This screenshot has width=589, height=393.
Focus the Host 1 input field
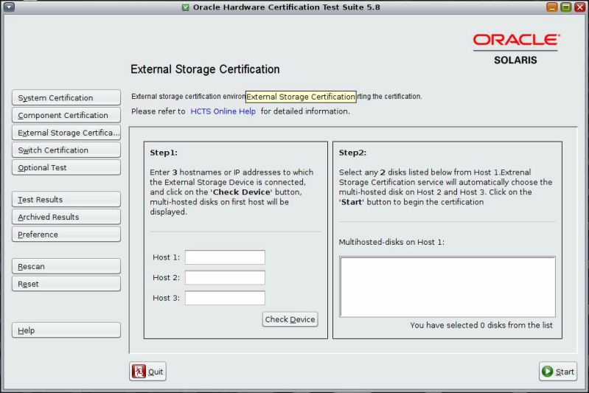pyautogui.click(x=225, y=257)
